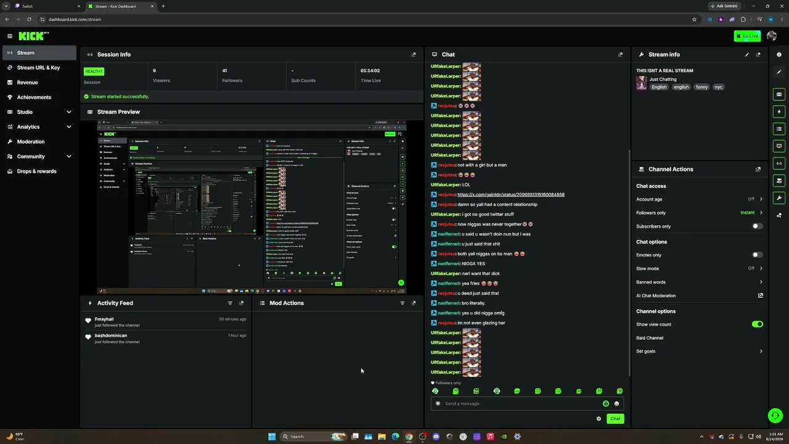789x444 pixels.
Task: Open File Explorer from the taskbar
Action: (382, 437)
